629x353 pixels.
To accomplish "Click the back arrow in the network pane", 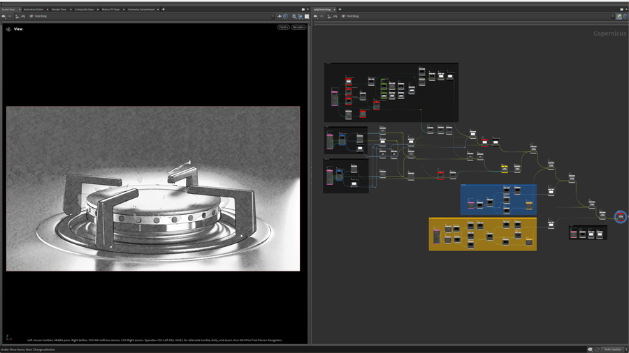I will (x=316, y=16).
